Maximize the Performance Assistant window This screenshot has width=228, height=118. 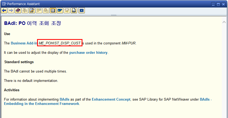click(218, 4)
